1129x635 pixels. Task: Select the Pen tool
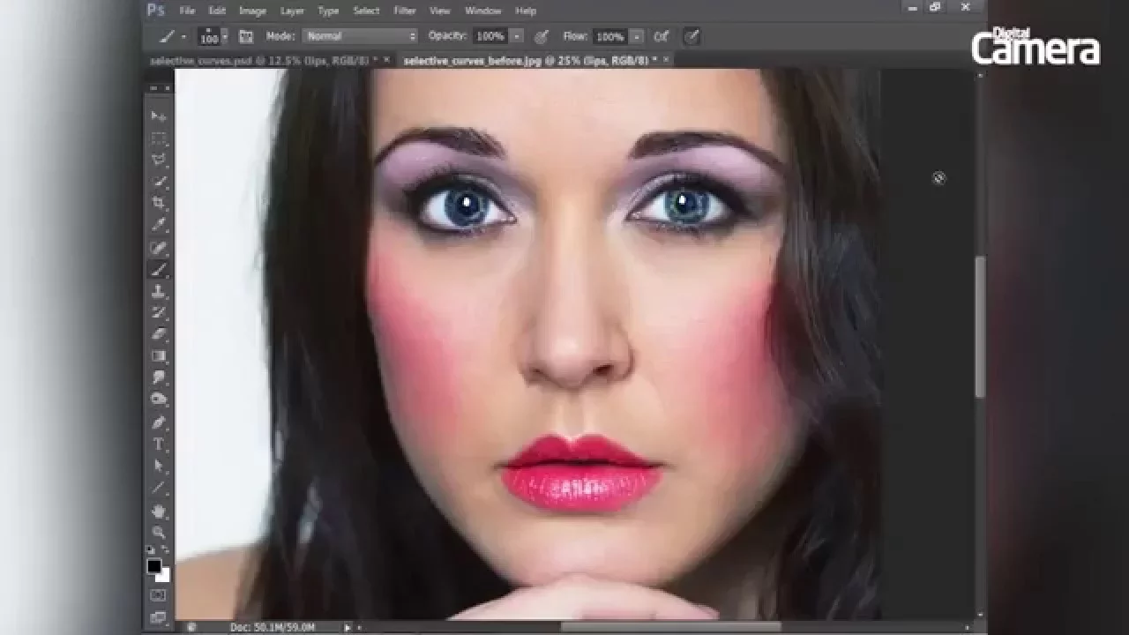pyautogui.click(x=159, y=422)
